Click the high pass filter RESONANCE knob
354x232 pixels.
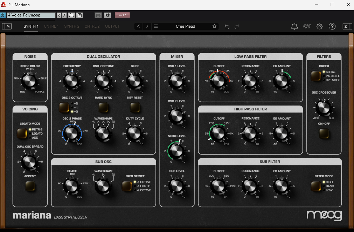[250, 133]
